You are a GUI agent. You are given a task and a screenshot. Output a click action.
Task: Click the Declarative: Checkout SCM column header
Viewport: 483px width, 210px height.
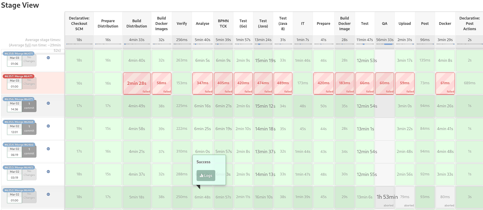[x=79, y=24]
